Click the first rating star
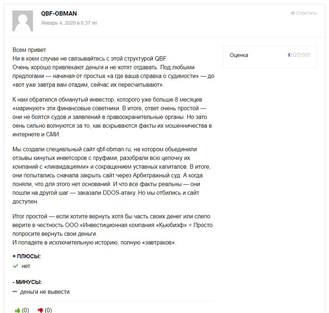329x313 pixels. click(x=290, y=55)
